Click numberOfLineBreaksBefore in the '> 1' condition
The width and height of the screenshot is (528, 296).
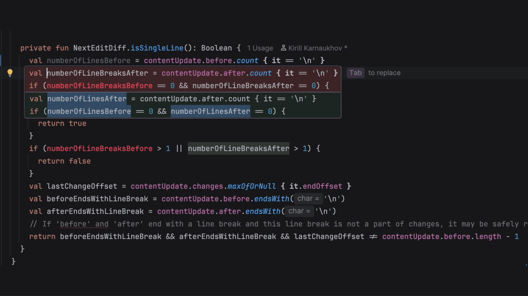point(100,149)
